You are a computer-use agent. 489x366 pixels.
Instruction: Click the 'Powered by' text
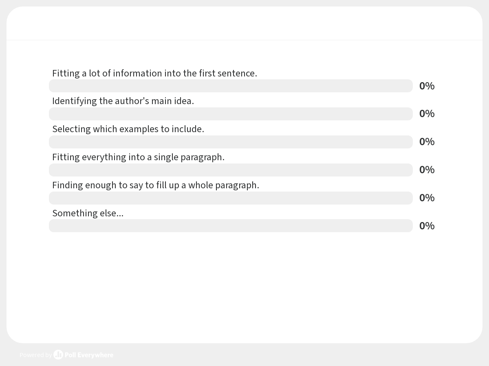[x=35, y=355]
